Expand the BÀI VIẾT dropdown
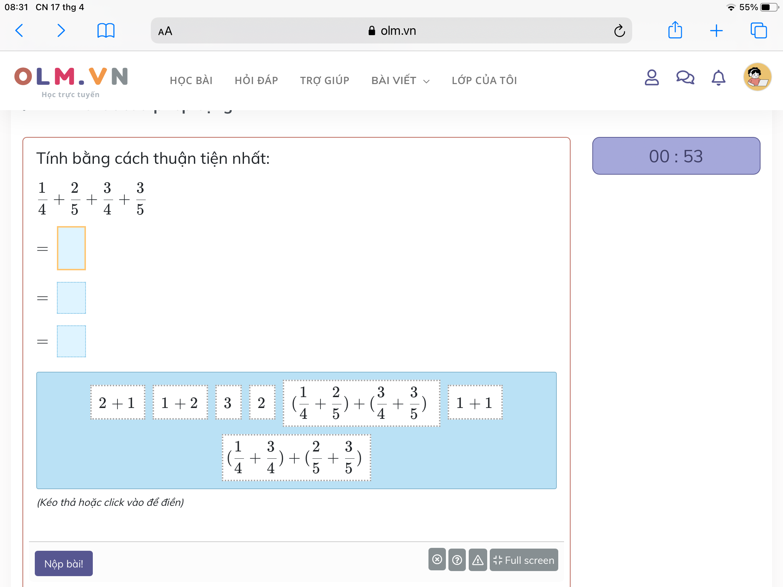The width and height of the screenshot is (783, 587). 400,80
